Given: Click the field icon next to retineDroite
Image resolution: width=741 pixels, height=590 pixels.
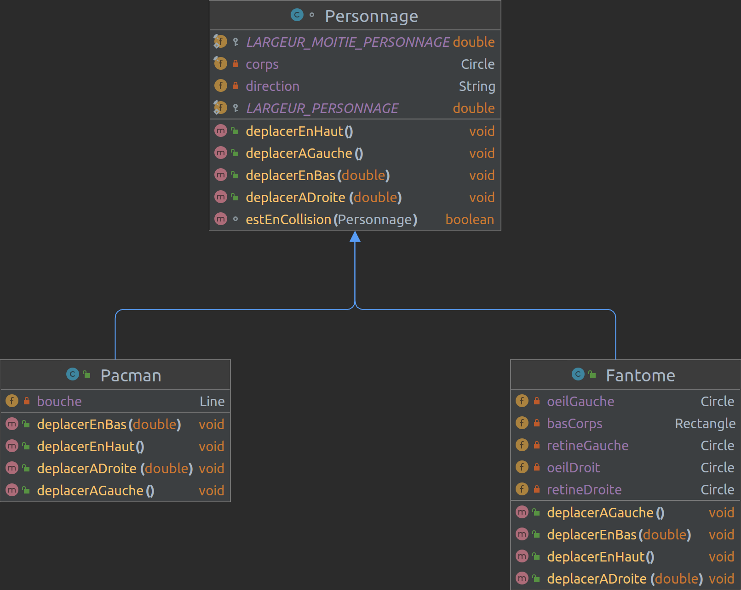Looking at the screenshot, I should tap(522, 489).
